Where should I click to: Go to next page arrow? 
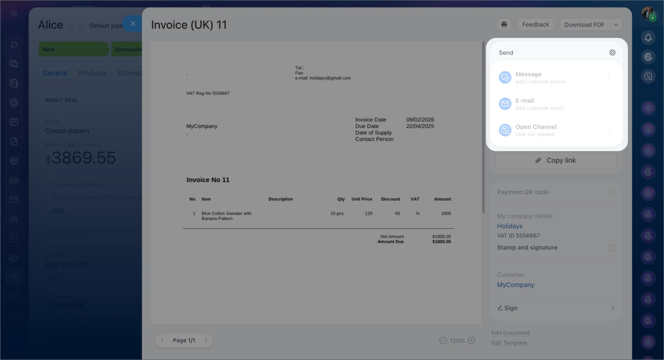click(x=206, y=340)
